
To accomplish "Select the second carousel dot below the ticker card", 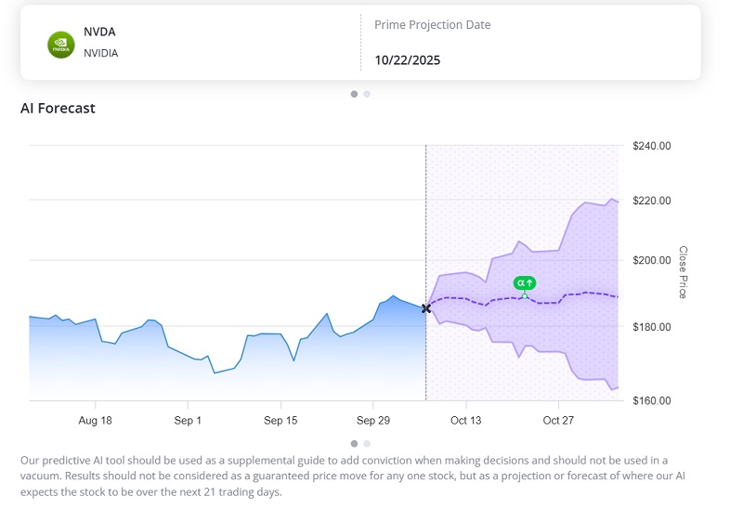I will (367, 94).
